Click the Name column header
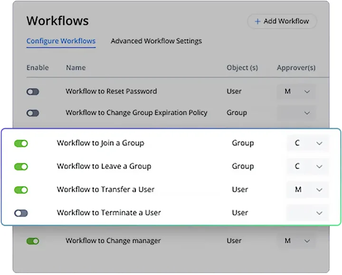The height and width of the screenshot is (275, 342). [x=76, y=67]
